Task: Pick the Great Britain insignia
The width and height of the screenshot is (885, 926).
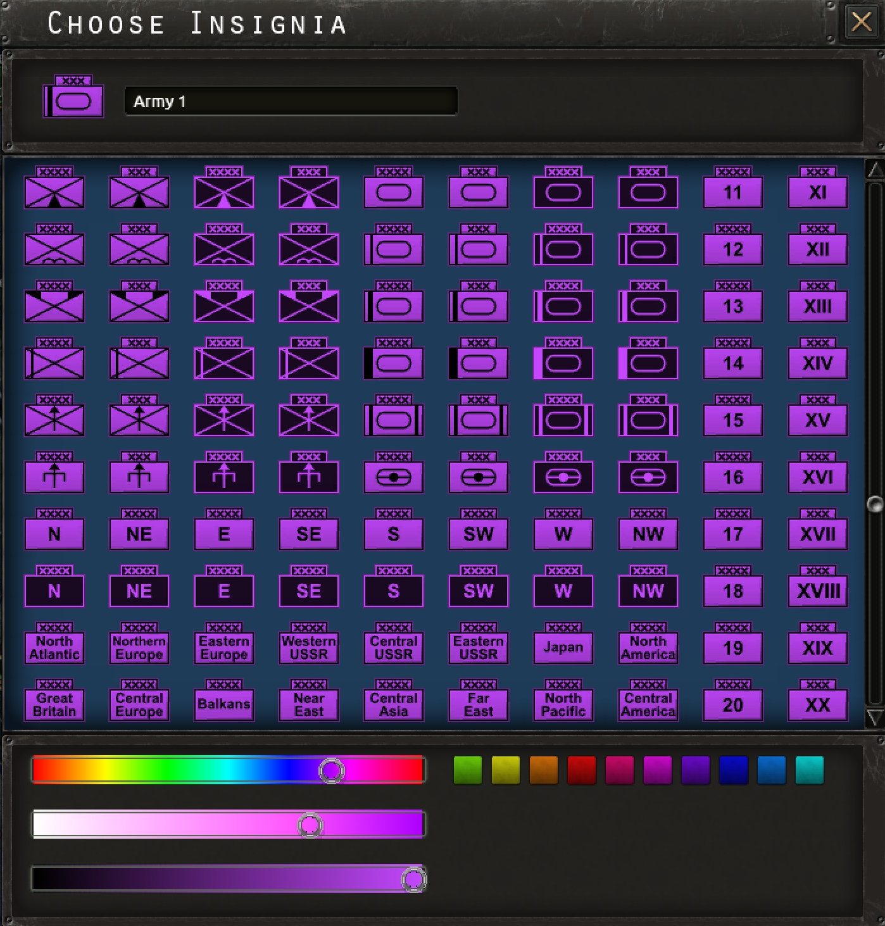Action: point(54,700)
